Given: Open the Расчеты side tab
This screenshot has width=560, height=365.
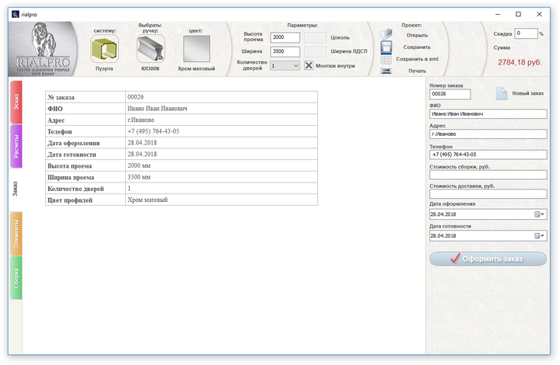Looking at the screenshot, I should pyautogui.click(x=16, y=146).
